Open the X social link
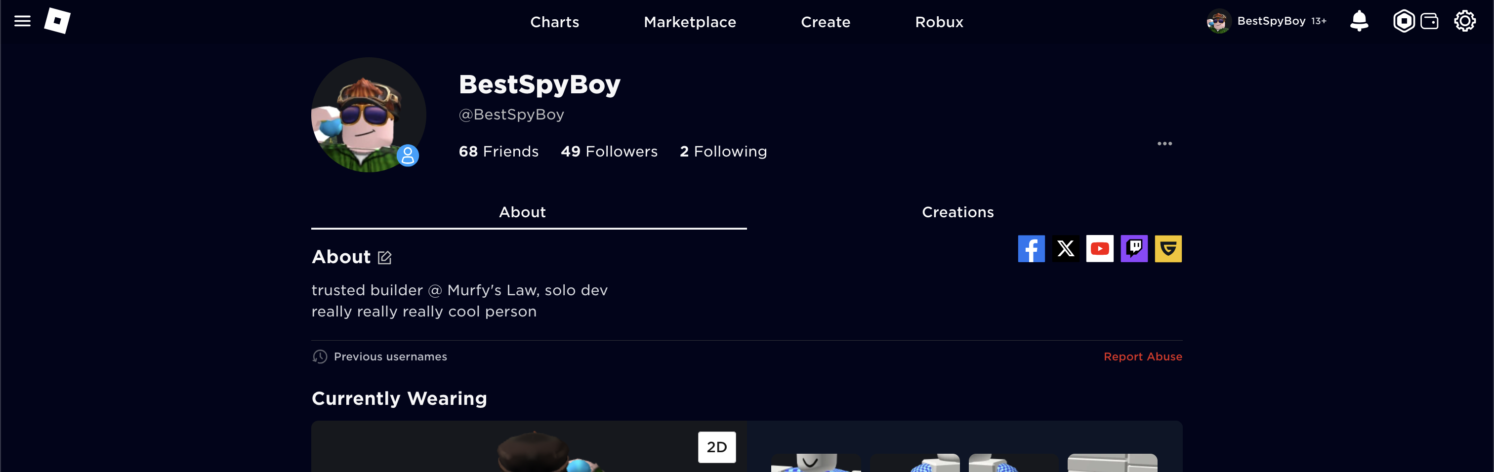The image size is (1494, 472). point(1065,249)
